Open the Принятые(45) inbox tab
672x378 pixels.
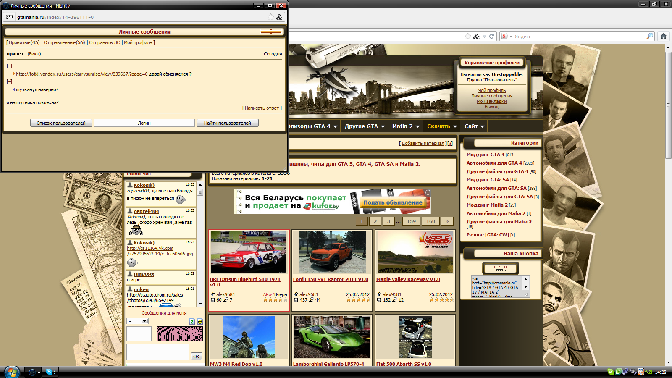[24, 42]
